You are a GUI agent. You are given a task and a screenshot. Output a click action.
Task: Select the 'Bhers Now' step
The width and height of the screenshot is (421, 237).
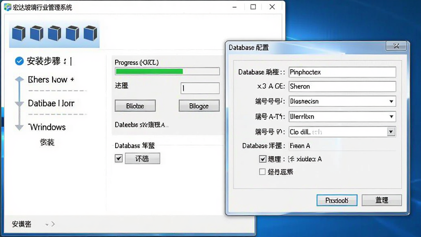[x=51, y=79]
